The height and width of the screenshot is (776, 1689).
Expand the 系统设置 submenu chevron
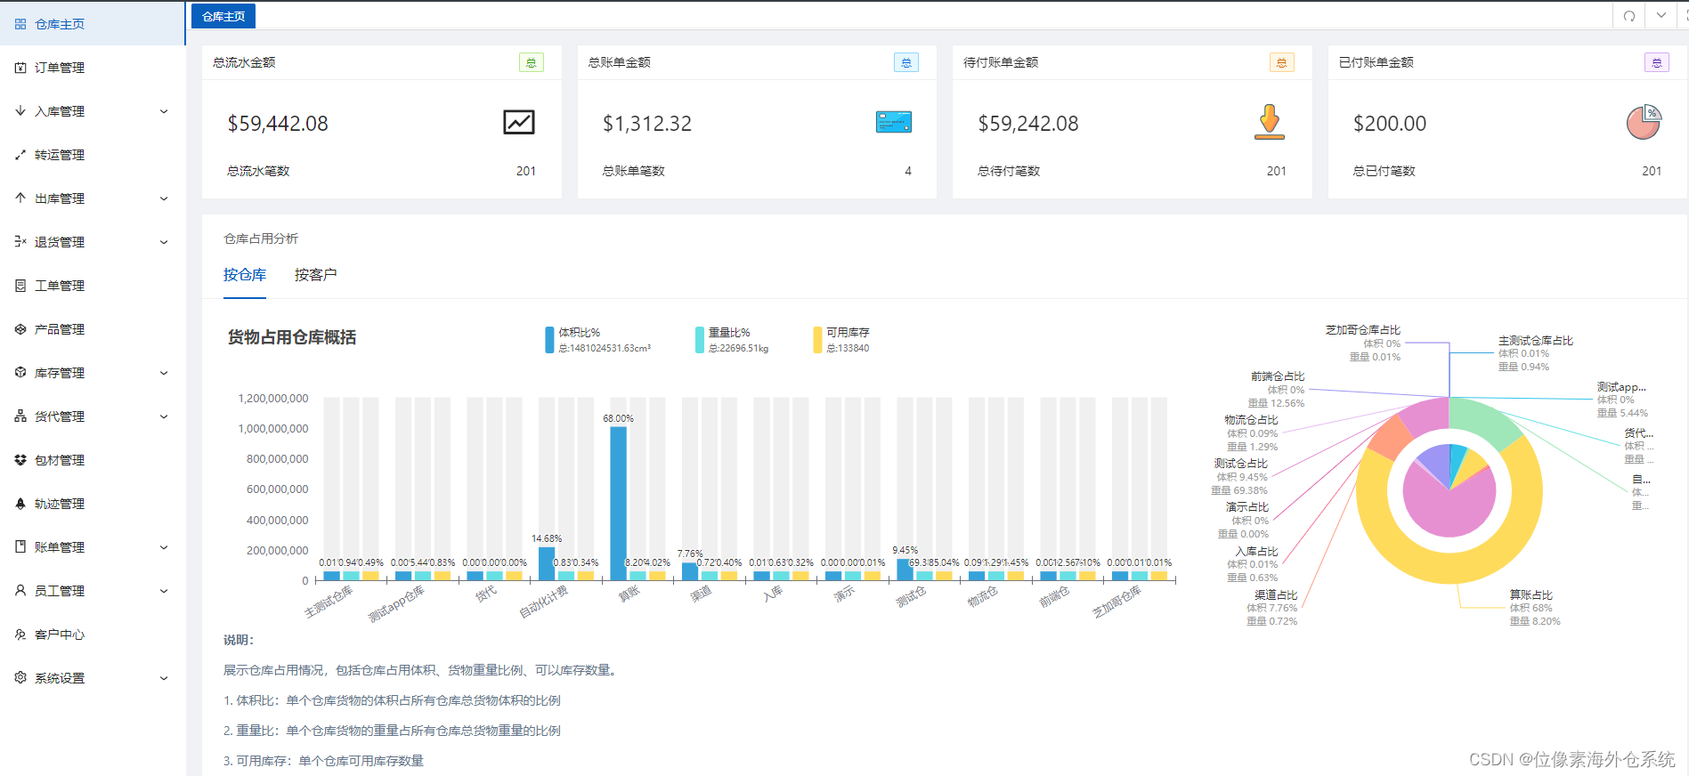coord(164,678)
